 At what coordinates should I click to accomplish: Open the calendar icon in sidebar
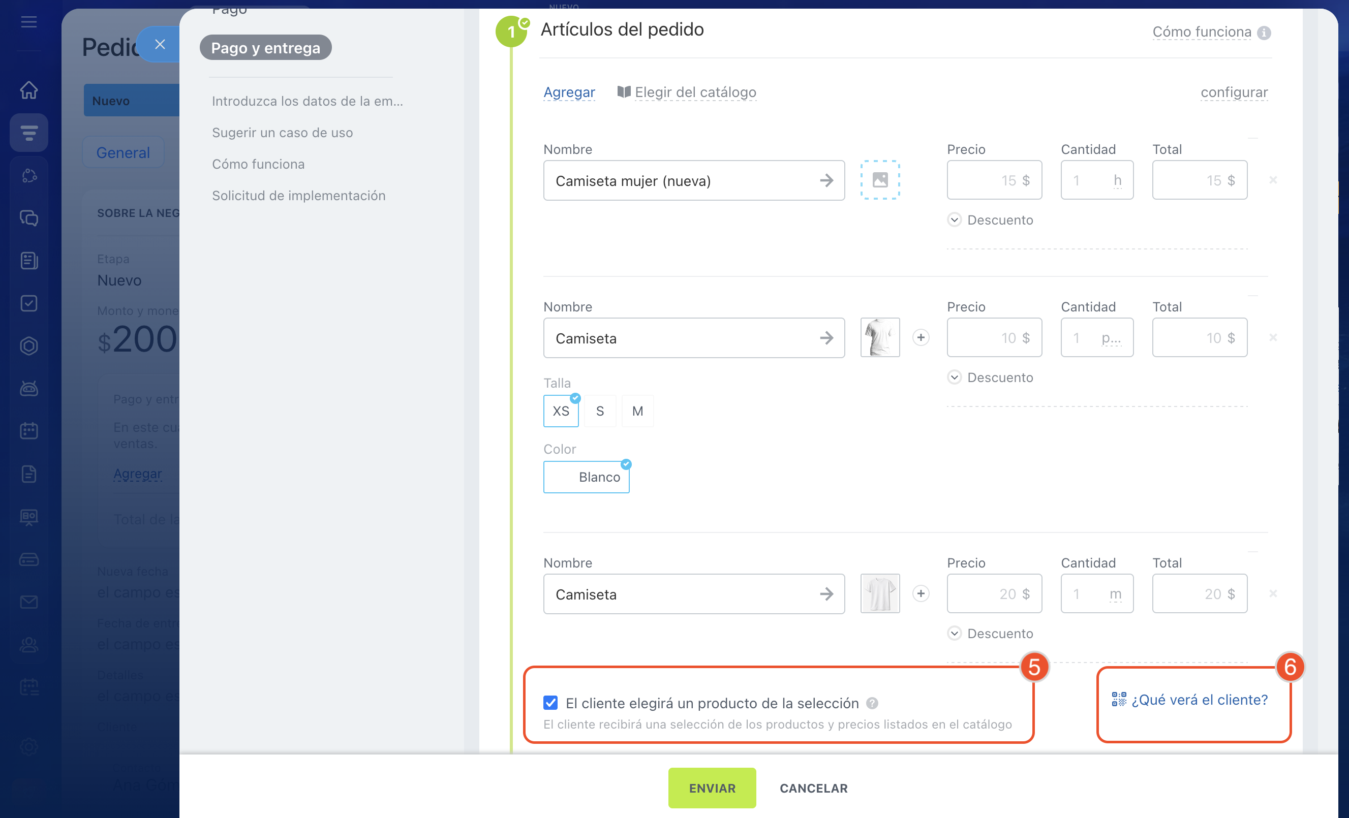click(x=29, y=431)
